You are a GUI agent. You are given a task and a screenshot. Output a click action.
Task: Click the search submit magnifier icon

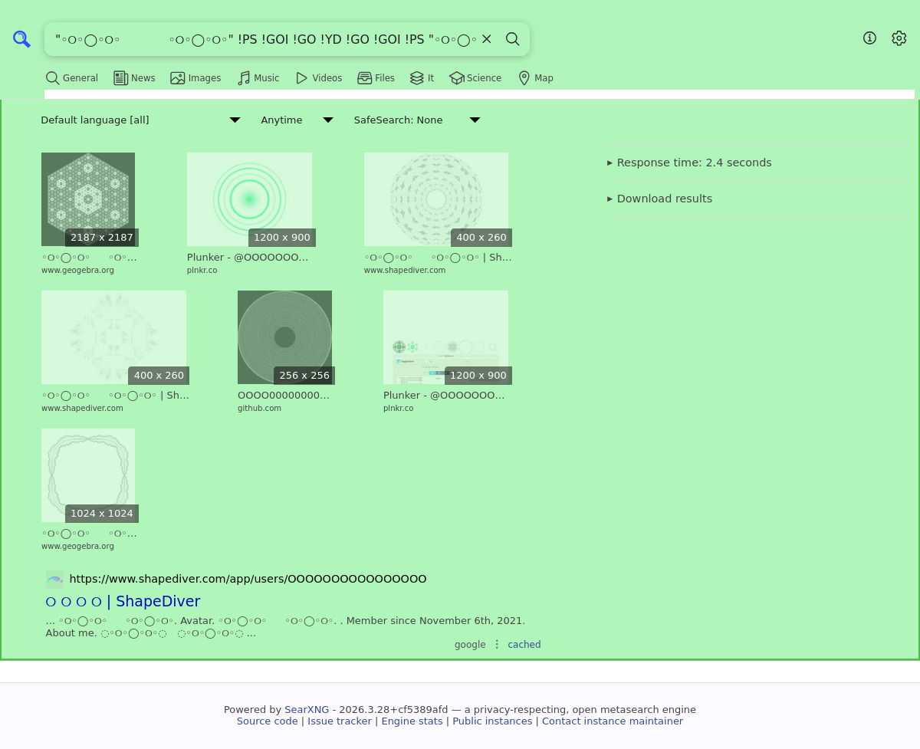[x=513, y=39]
